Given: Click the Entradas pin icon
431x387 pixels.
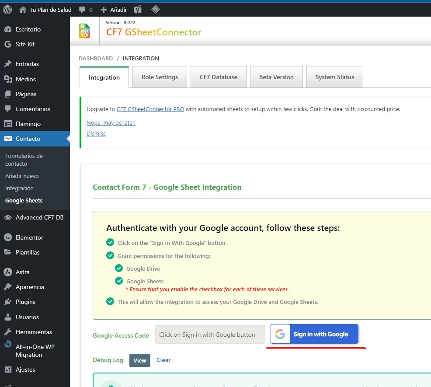Looking at the screenshot, I should [x=8, y=64].
